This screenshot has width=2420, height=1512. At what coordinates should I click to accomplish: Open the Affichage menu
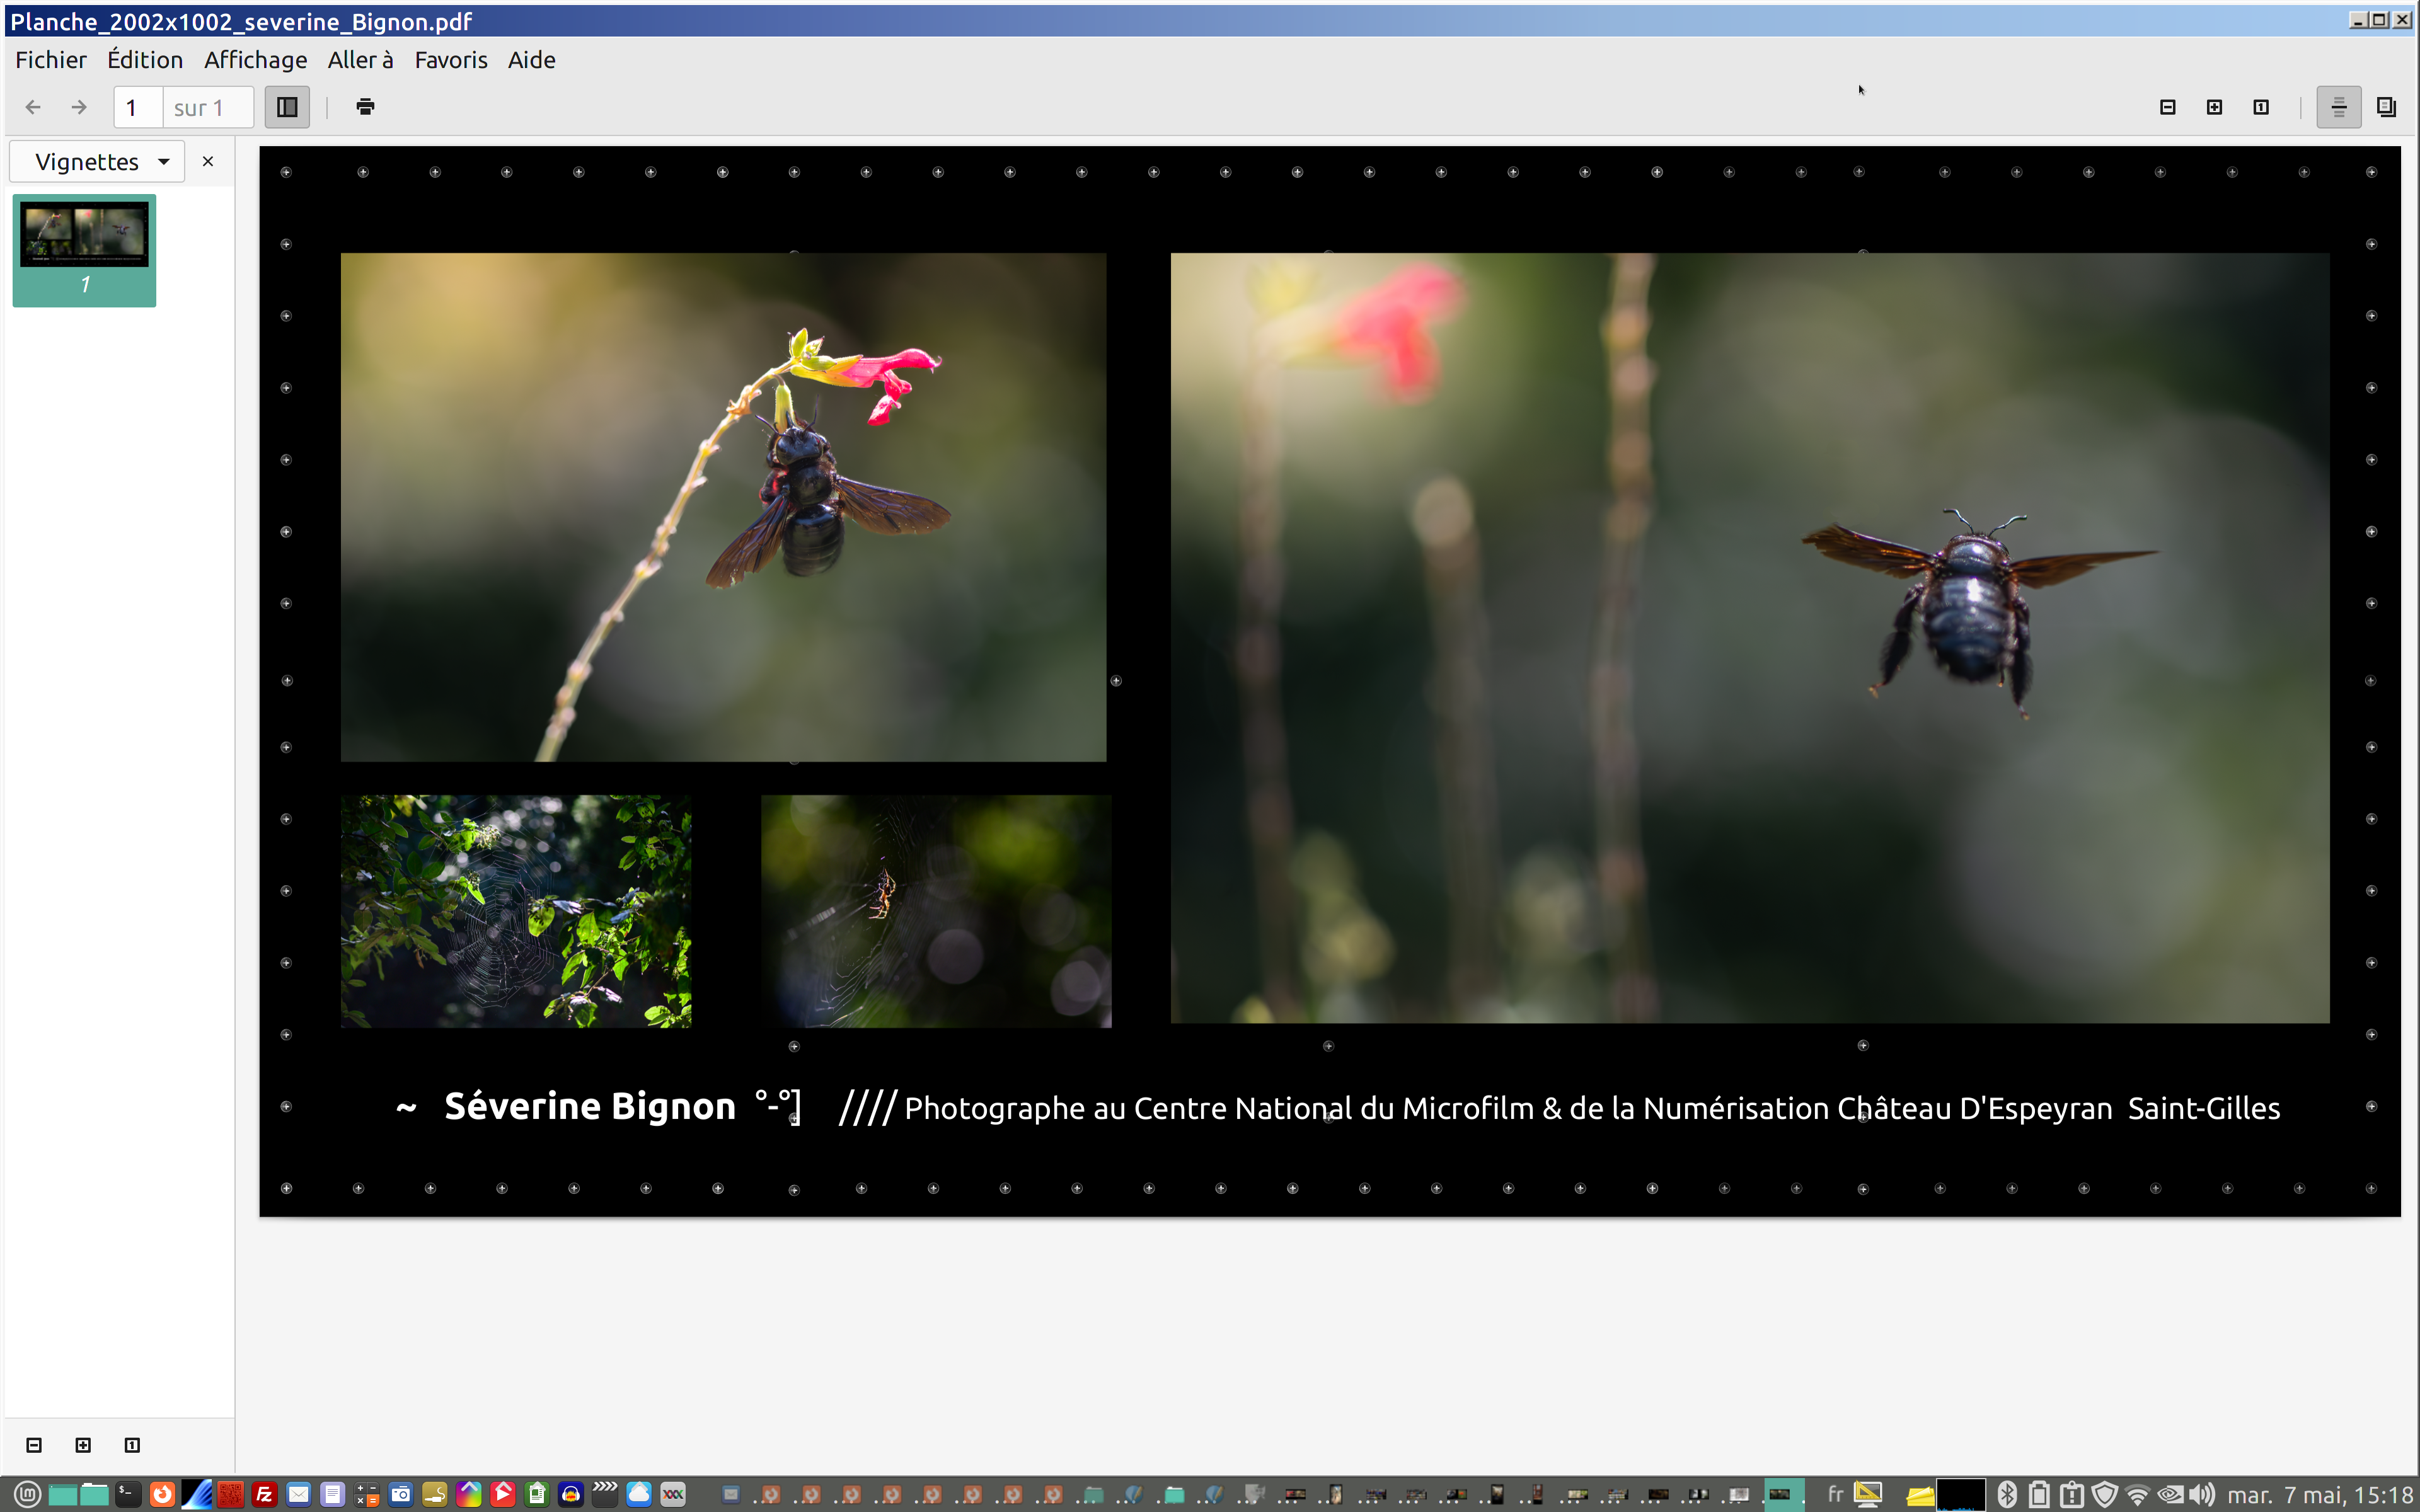[255, 60]
